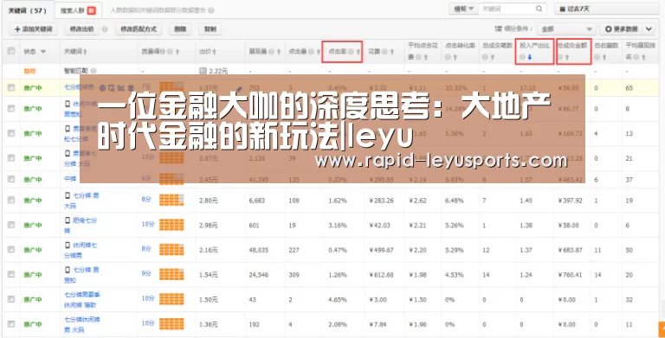Sort by 平均展现排名 using its arrow
Screen dimensions: 665x338
(643, 57)
